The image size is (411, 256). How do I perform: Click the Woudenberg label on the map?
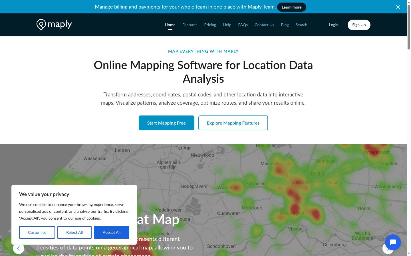coord(388,187)
